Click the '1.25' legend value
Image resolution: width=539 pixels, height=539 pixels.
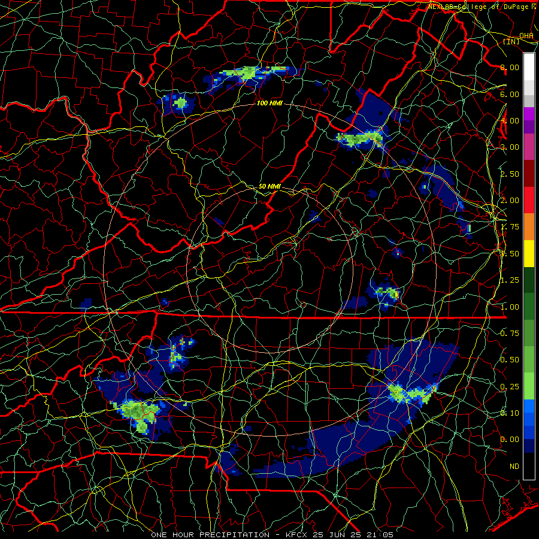coord(510,280)
